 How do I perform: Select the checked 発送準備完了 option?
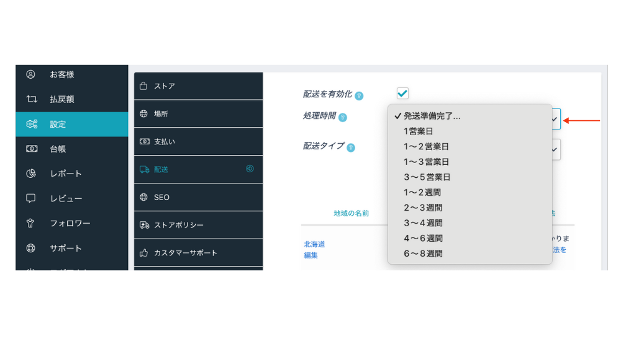(x=433, y=115)
